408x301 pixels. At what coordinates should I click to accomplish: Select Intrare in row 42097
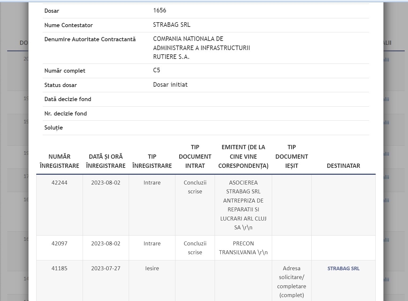click(152, 243)
